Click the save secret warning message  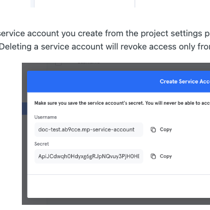[122, 103]
